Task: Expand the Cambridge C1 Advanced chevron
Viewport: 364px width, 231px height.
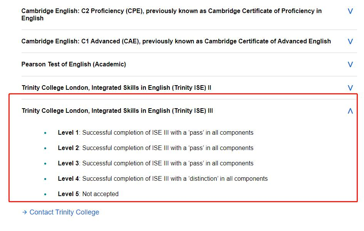Action: click(350, 41)
